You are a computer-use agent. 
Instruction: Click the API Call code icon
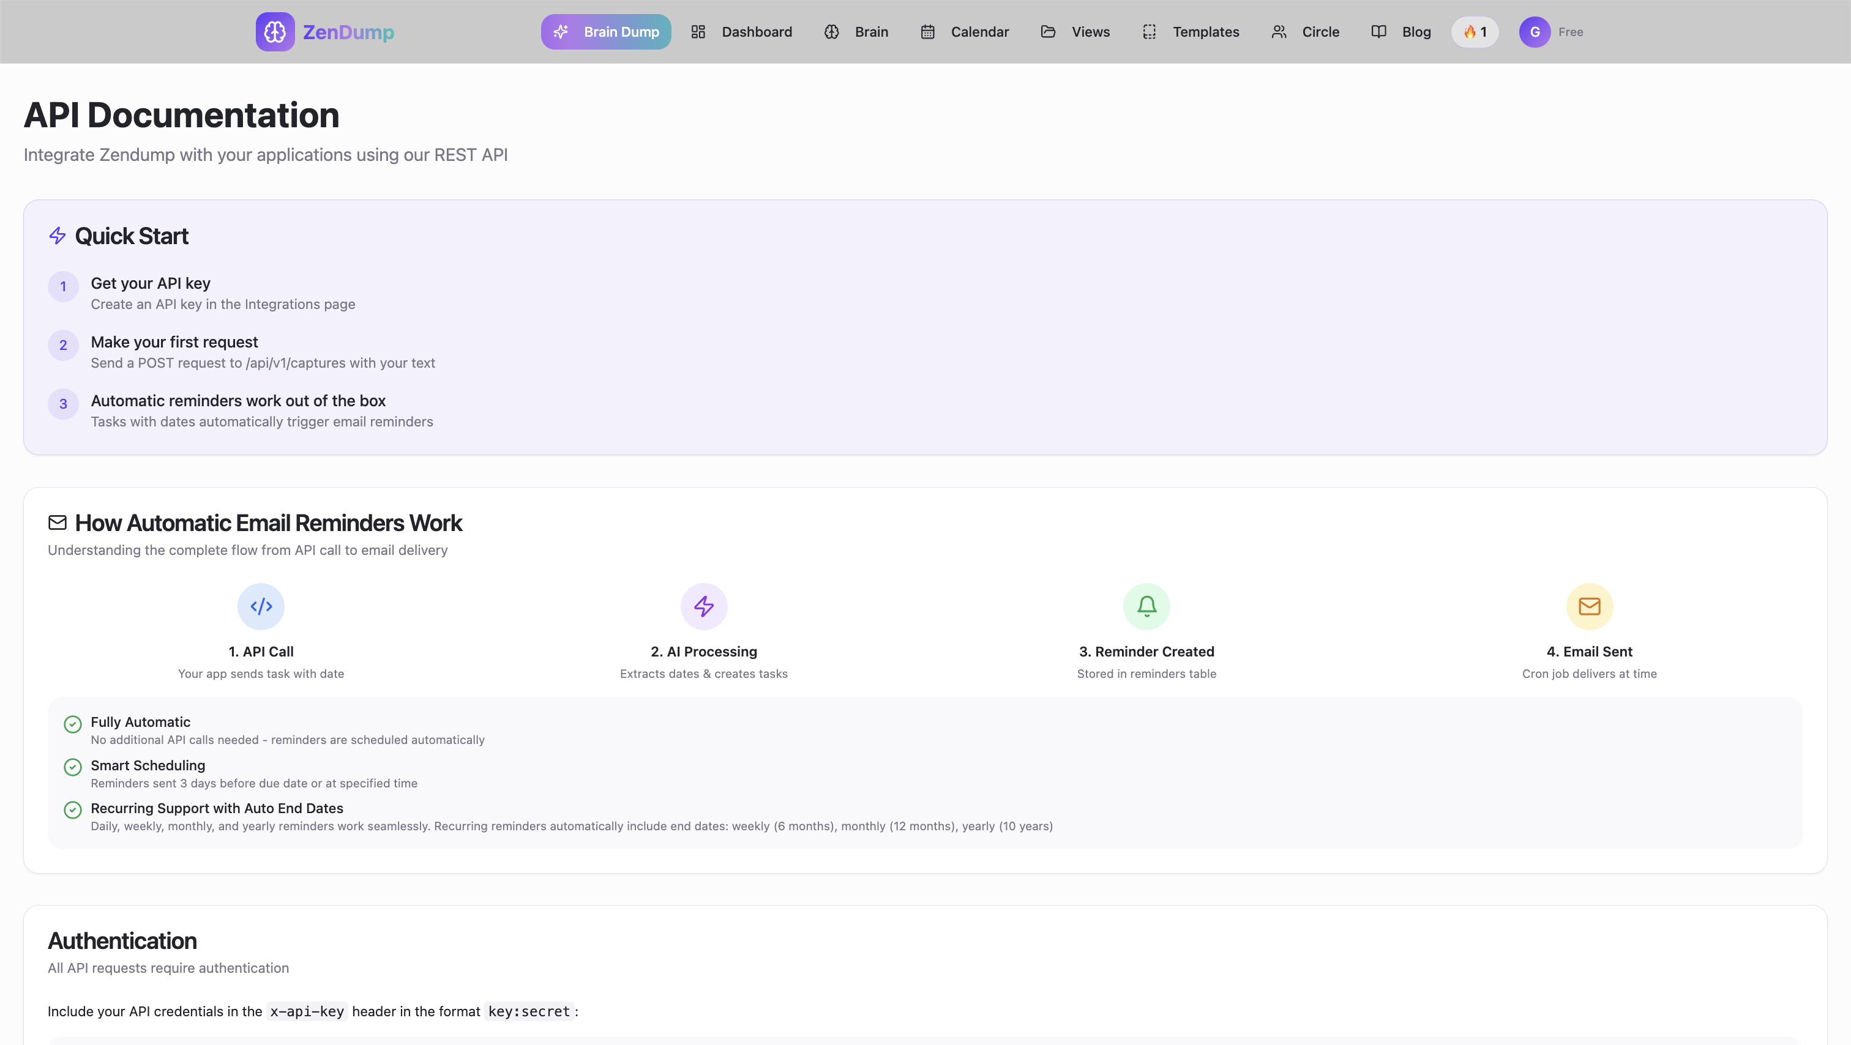click(261, 606)
